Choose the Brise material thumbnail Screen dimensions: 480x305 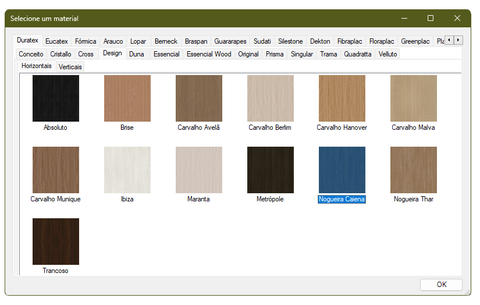127,98
